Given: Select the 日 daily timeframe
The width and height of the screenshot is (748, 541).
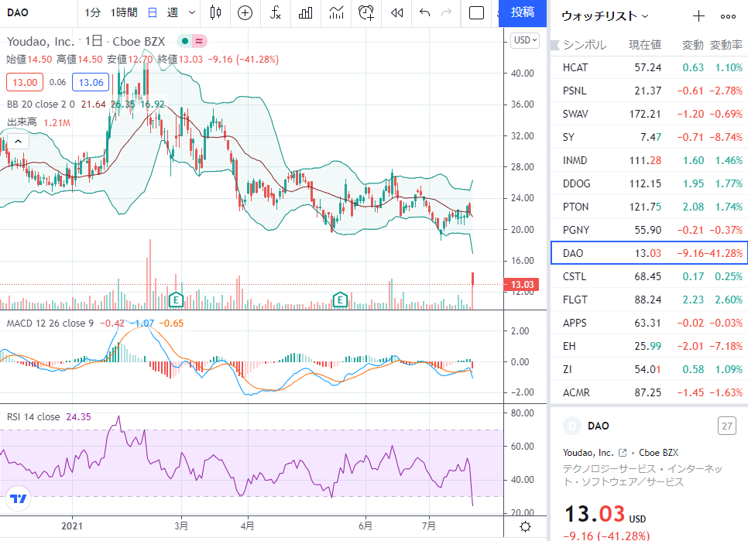Looking at the screenshot, I should [153, 13].
